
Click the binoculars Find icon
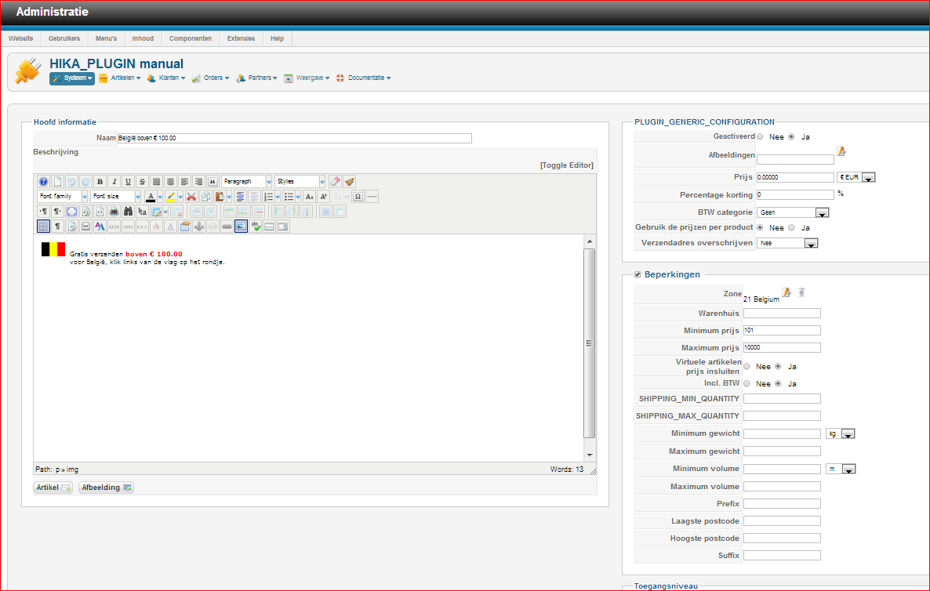point(128,212)
